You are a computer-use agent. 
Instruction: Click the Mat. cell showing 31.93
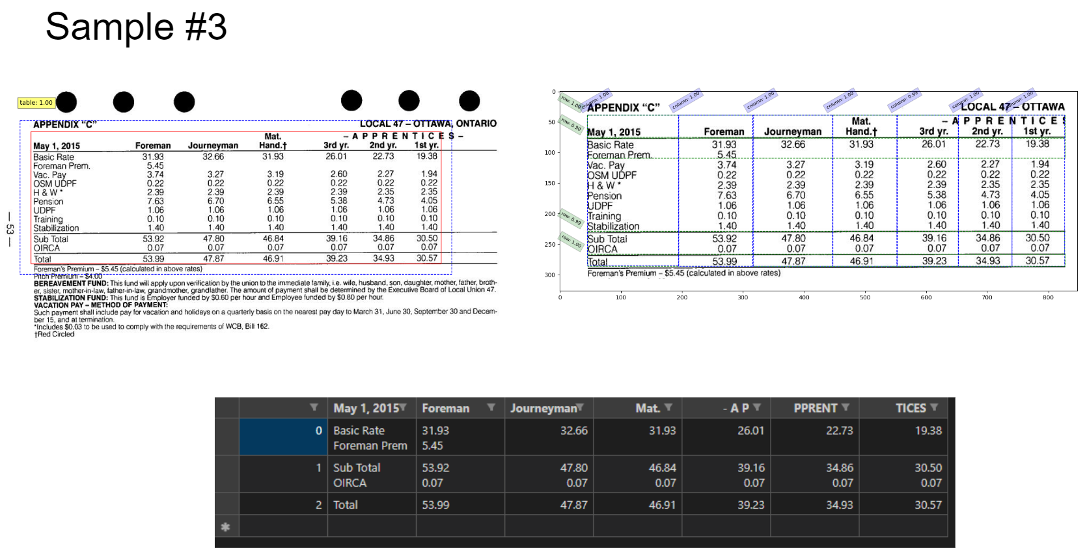(x=637, y=437)
